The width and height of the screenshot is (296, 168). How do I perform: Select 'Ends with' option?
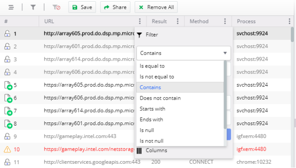click(180, 120)
